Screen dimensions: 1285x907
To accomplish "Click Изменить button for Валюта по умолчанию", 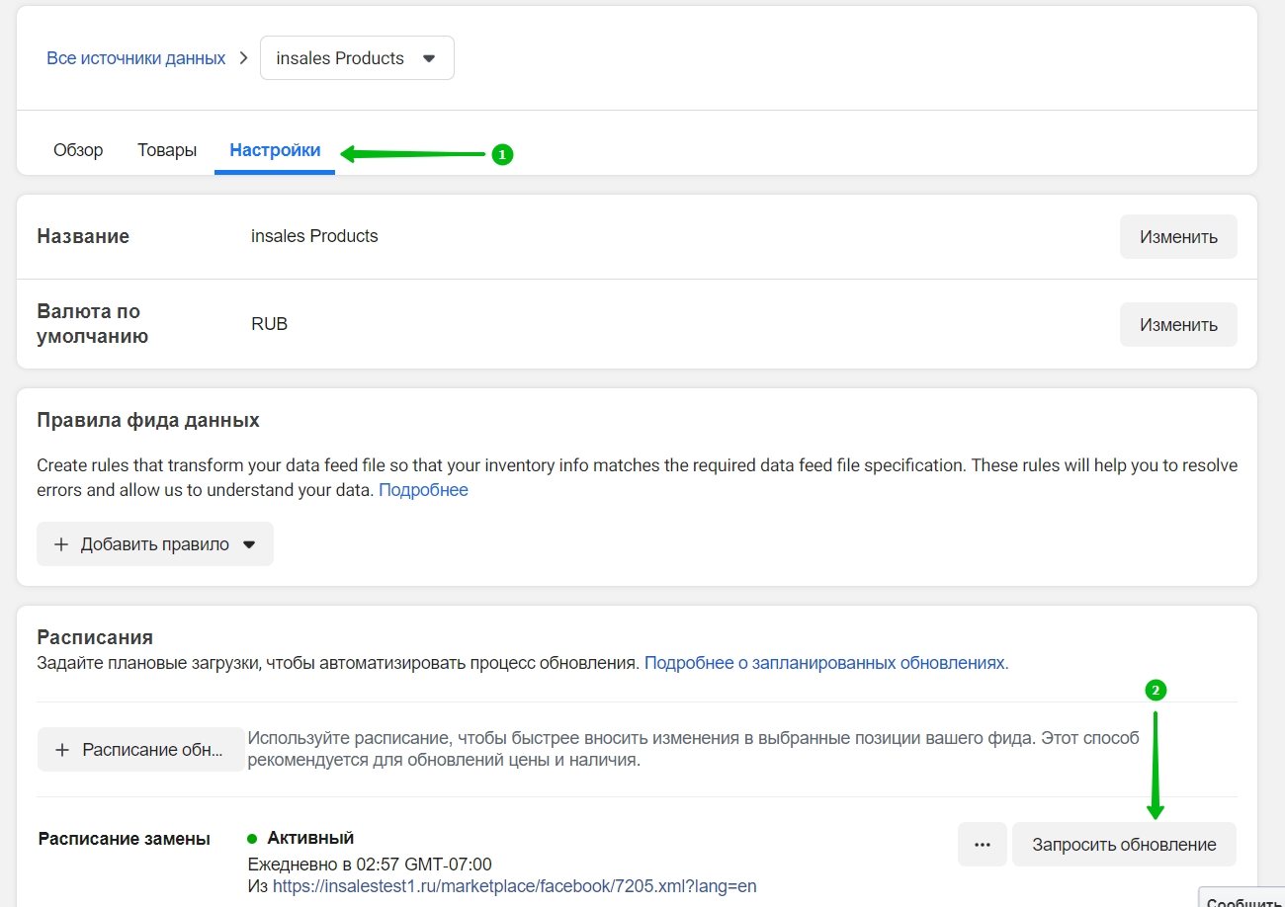I will (1178, 324).
